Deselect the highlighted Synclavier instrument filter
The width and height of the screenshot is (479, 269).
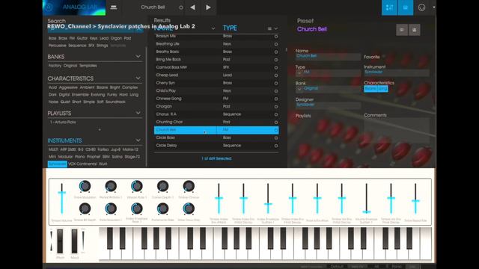pos(57,164)
